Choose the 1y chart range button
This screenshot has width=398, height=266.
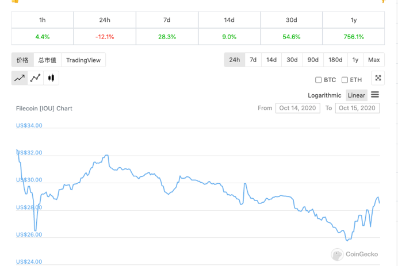[355, 60]
